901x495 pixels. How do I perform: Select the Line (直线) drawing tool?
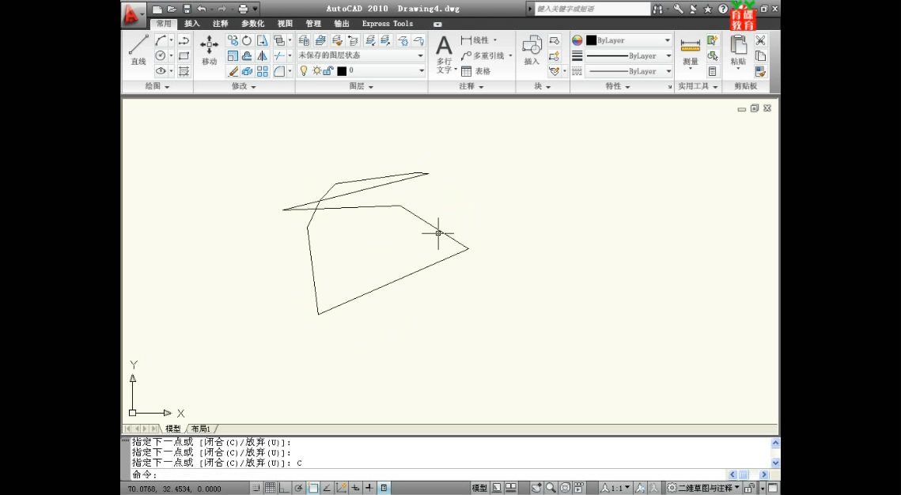click(x=138, y=50)
